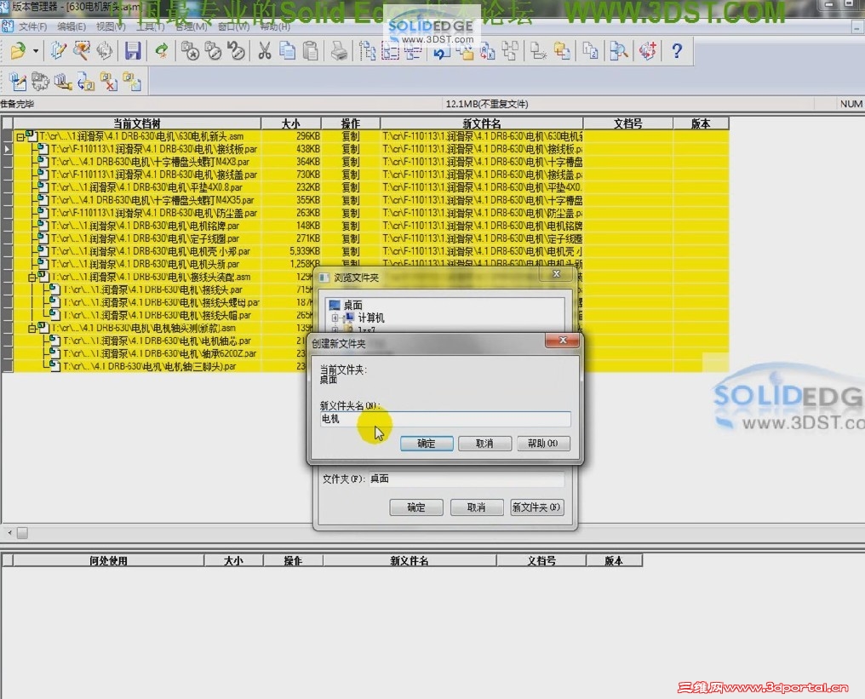Click second-row document with blue arrows icon
This screenshot has height=699, width=865.
[x=86, y=82]
